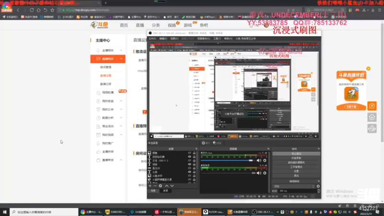This screenshot has height=216, width=384.
Task: Toggle lock on 图像 source
Action: [194, 153]
